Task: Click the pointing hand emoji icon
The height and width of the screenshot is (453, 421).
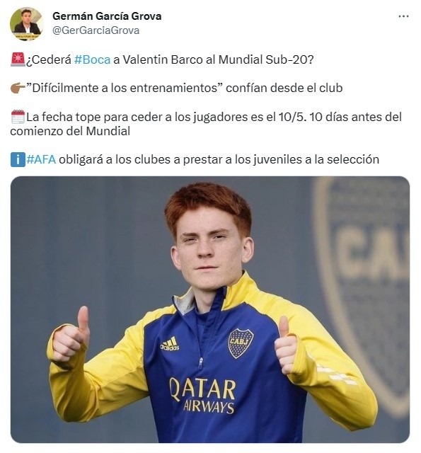Action: click(x=18, y=88)
